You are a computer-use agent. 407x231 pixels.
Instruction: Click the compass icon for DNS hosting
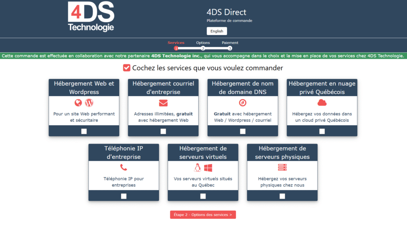(242, 103)
